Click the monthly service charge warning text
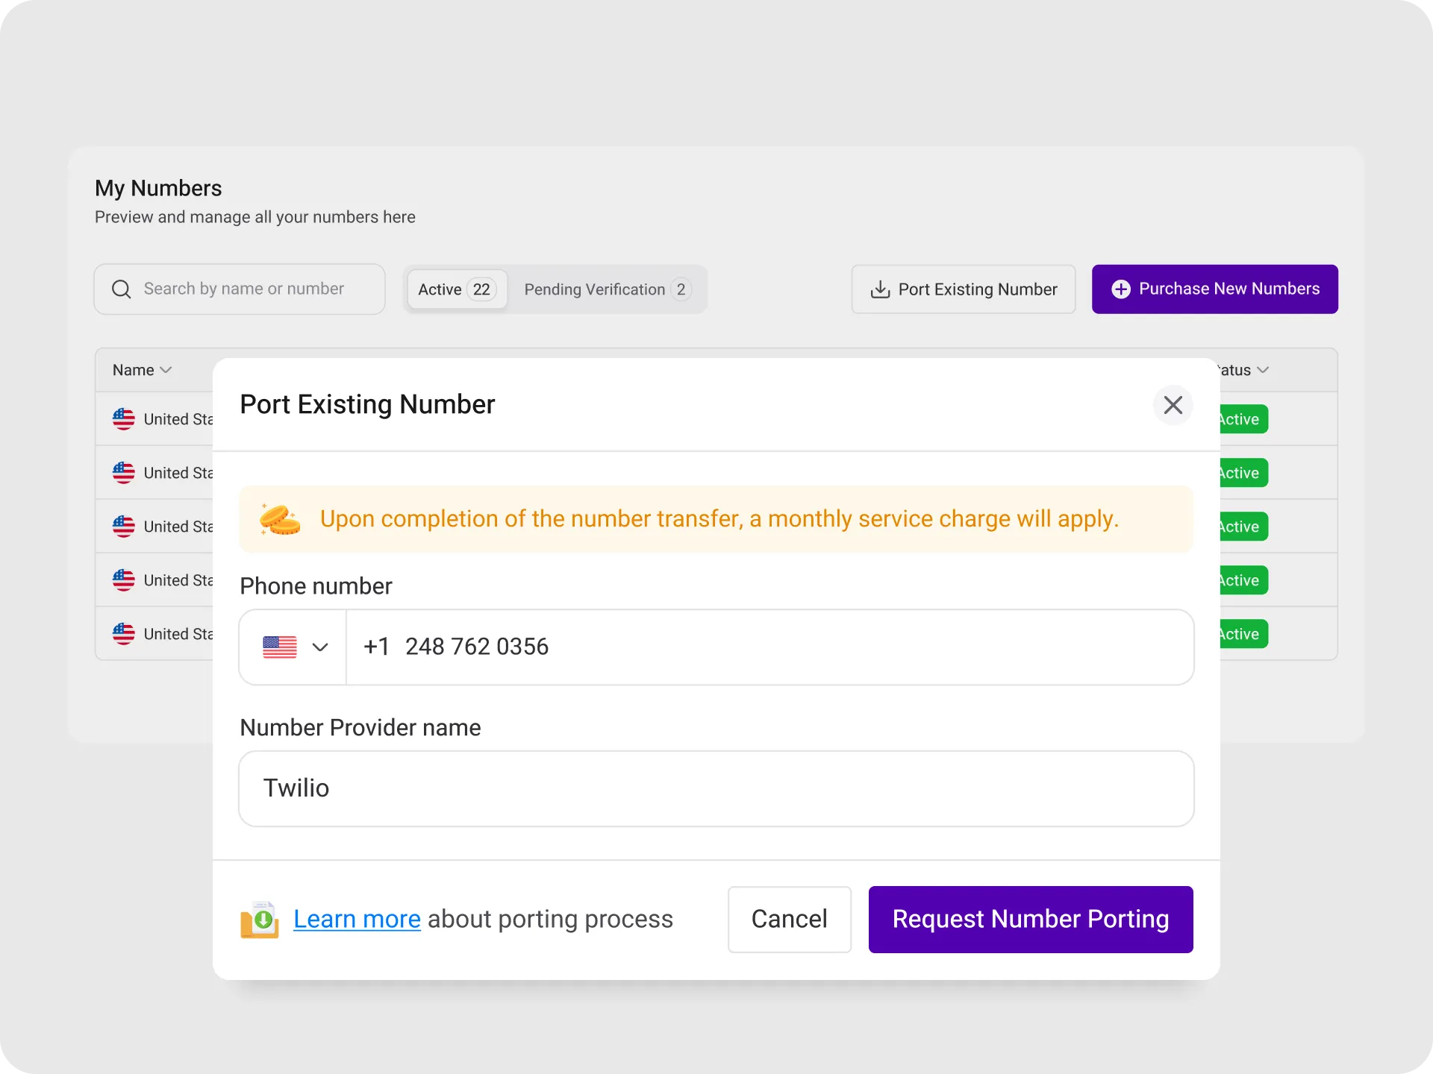Screen dimensions: 1433x1074 719,519
